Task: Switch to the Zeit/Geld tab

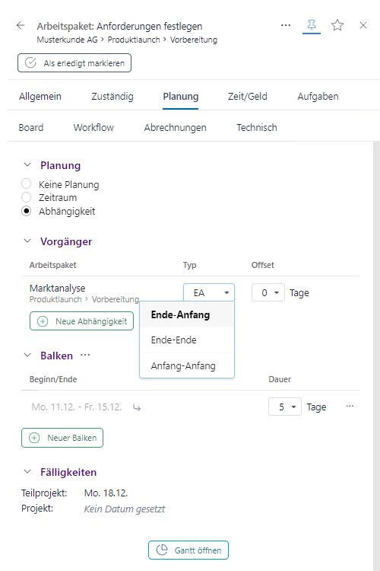Action: [247, 97]
